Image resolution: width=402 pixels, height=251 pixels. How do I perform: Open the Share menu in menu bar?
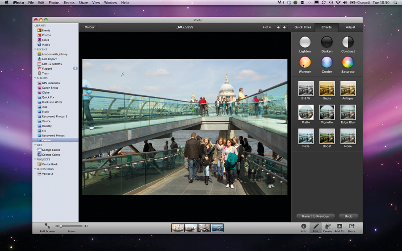coord(84,3)
